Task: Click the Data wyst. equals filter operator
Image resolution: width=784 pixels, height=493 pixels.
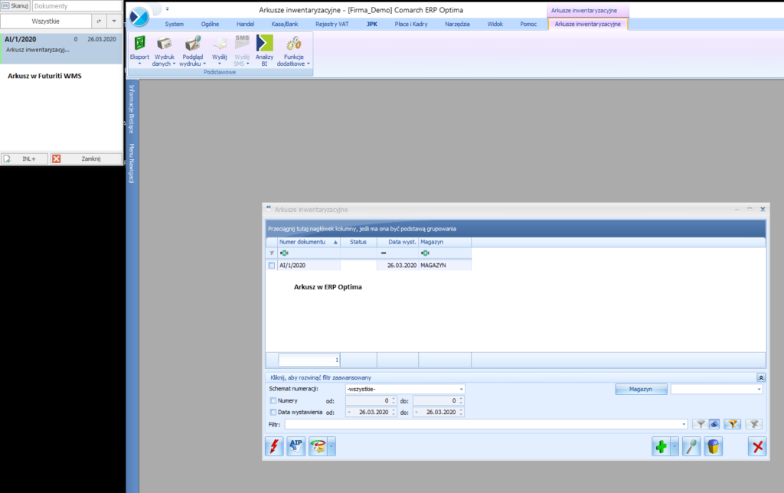Action: (x=384, y=253)
